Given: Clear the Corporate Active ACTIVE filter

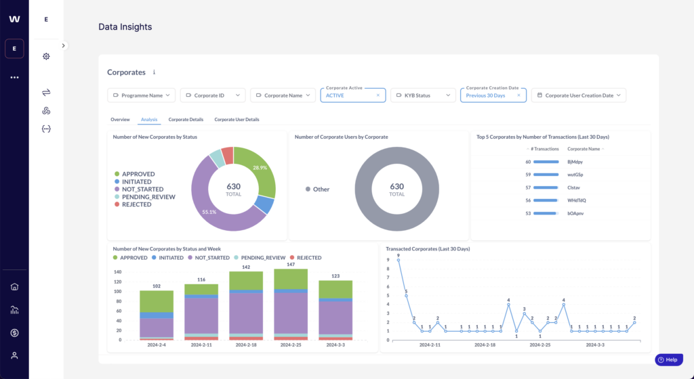Looking at the screenshot, I should pyautogui.click(x=377, y=95).
